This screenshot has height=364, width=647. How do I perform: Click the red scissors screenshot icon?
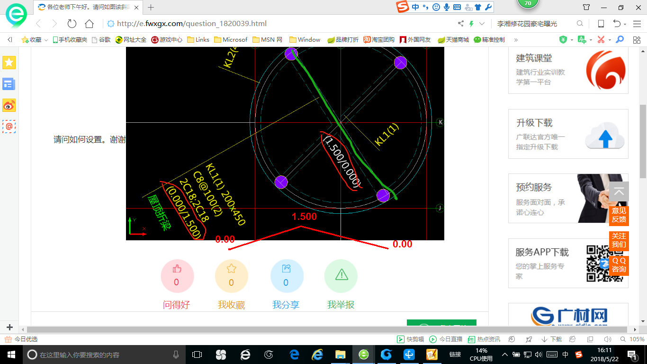tap(601, 40)
